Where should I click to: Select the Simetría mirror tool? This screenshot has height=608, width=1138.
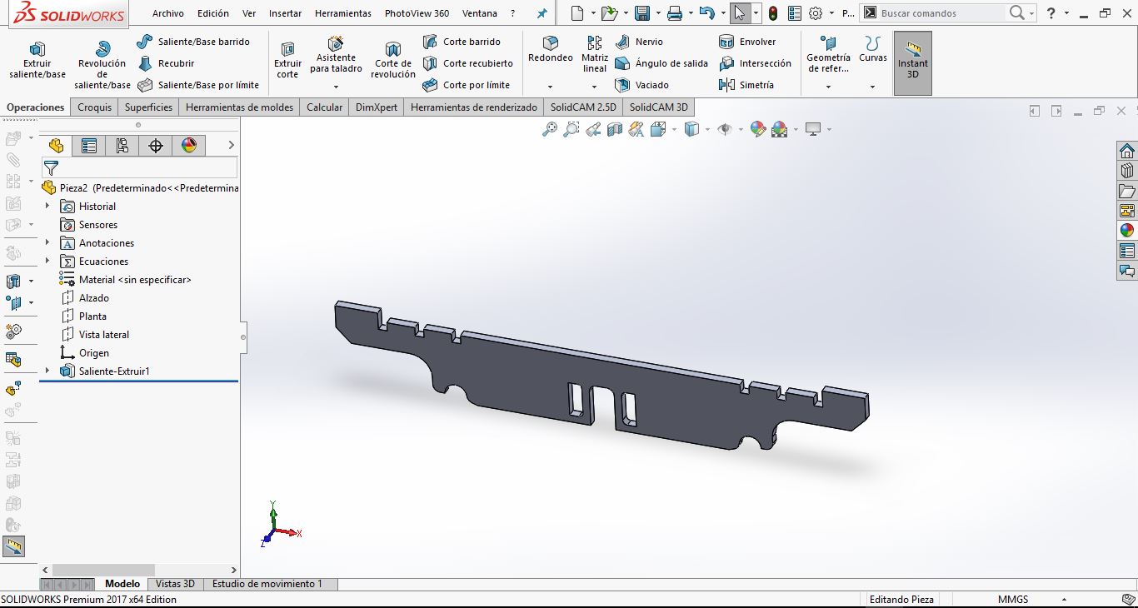coord(746,85)
